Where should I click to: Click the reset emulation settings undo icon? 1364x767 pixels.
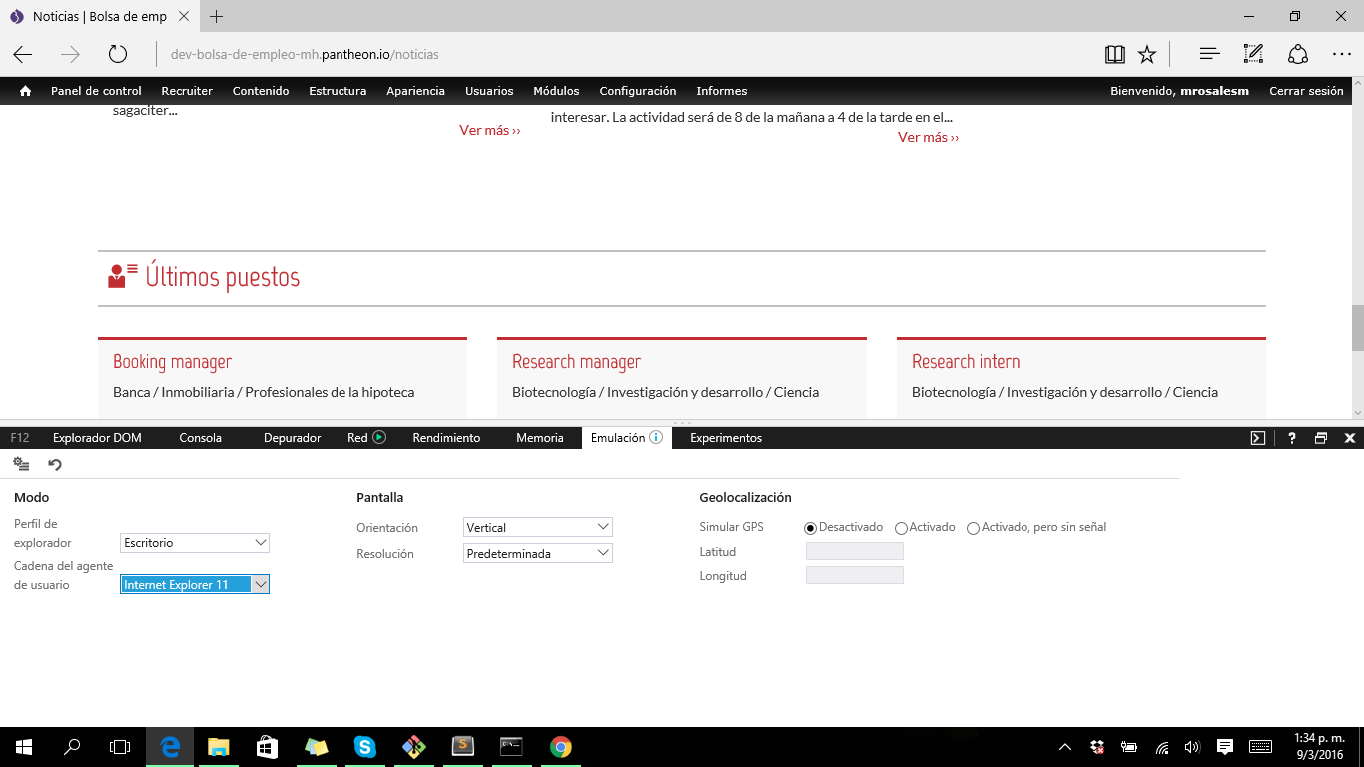[55, 464]
